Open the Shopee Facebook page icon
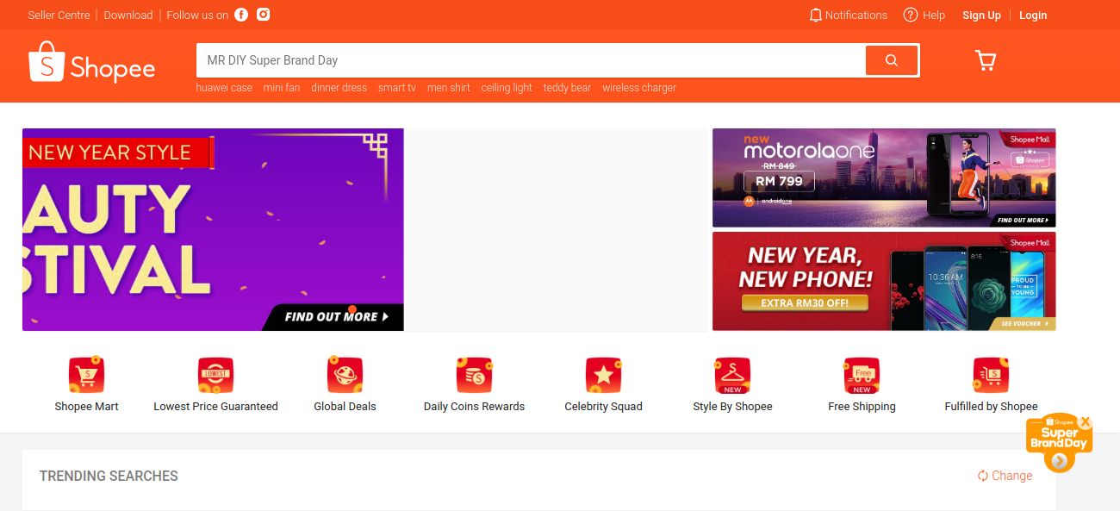Screen dimensions: 1120x511 point(241,15)
